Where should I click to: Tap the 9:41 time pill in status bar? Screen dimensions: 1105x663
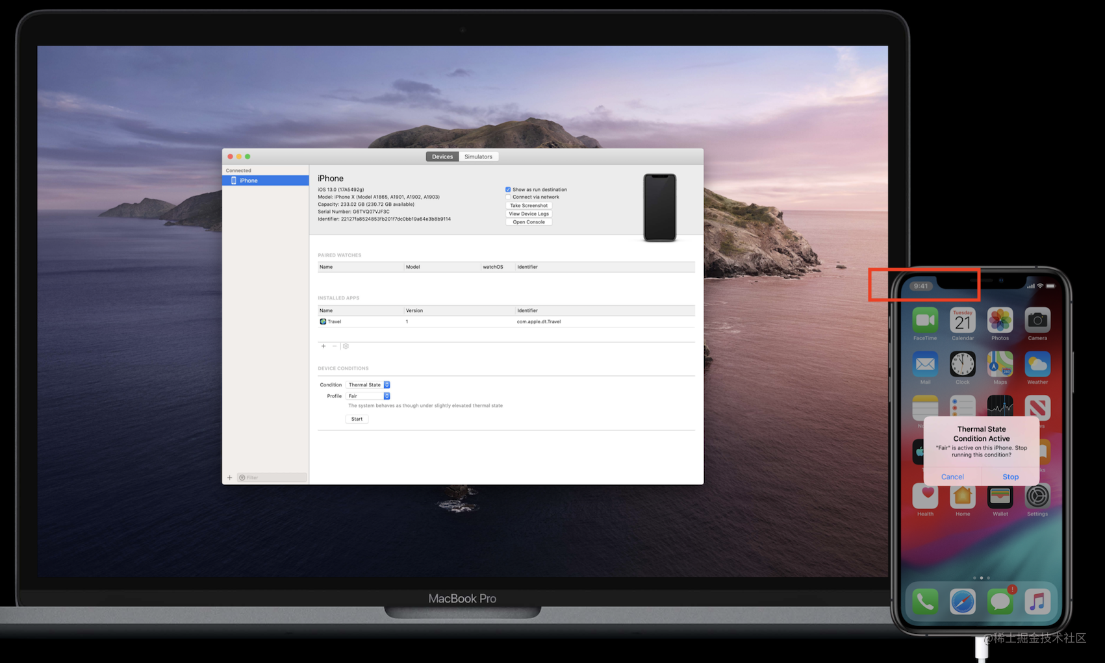point(921,286)
